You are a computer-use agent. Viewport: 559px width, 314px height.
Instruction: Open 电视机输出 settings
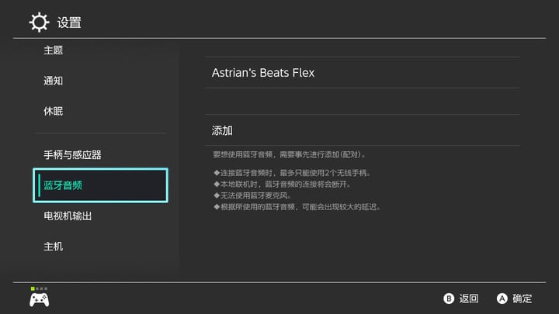click(68, 216)
